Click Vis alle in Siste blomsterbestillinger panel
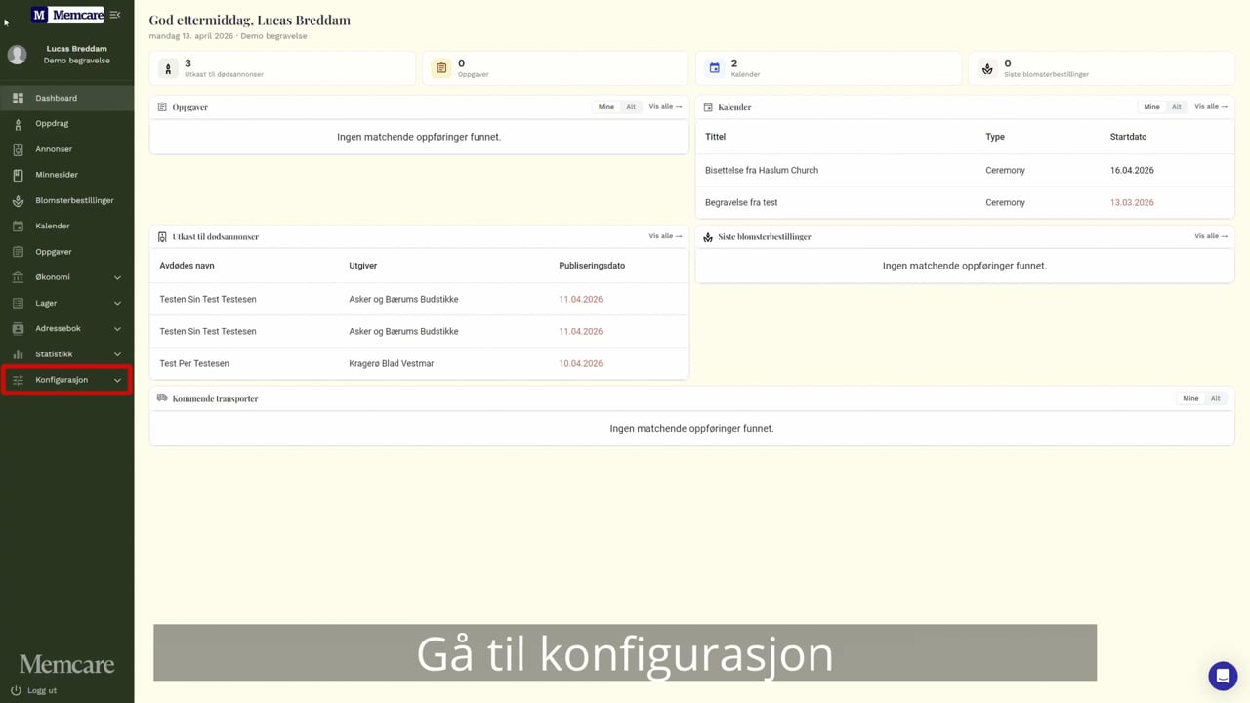This screenshot has width=1250, height=703. tap(1211, 236)
